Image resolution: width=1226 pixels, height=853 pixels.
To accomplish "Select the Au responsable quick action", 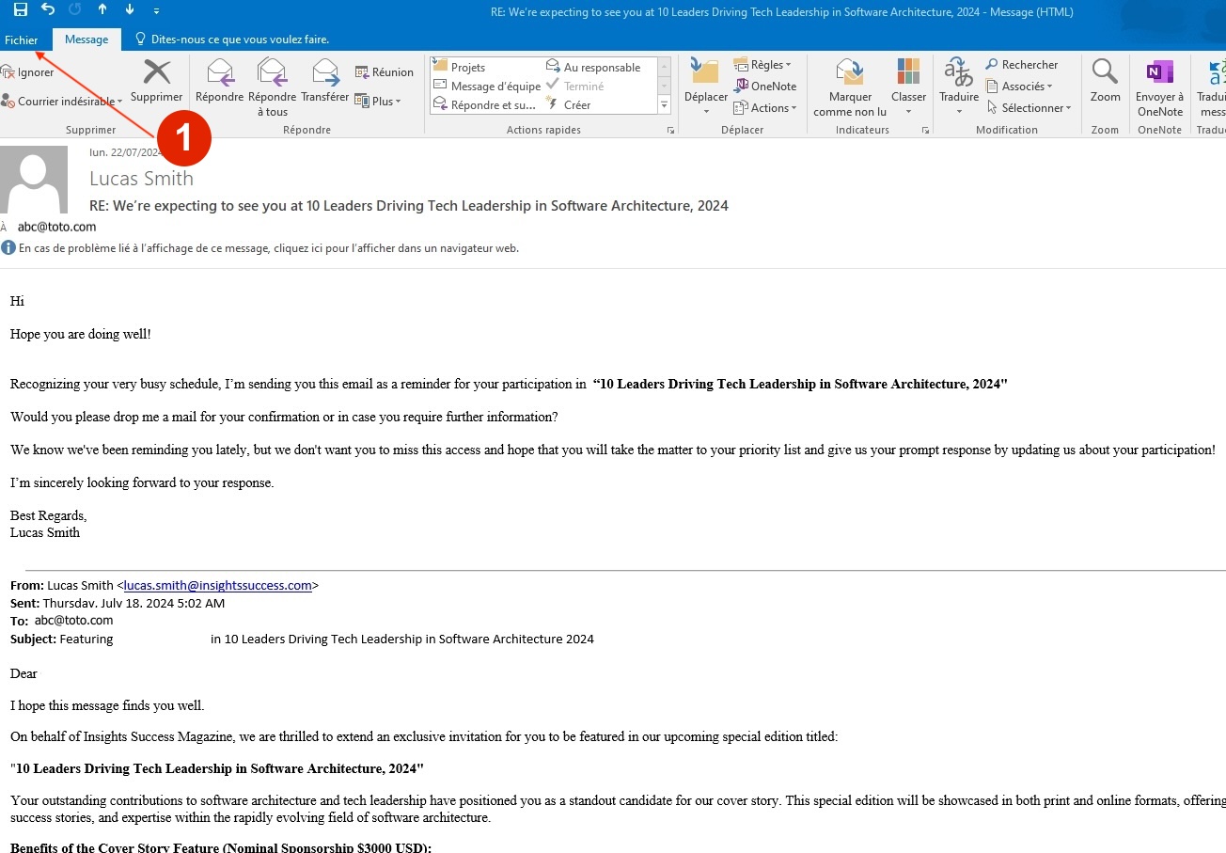I will (594, 67).
